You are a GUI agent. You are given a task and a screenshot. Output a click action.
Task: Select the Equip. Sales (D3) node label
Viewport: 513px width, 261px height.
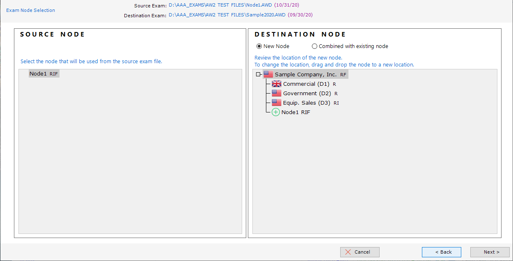click(307, 103)
